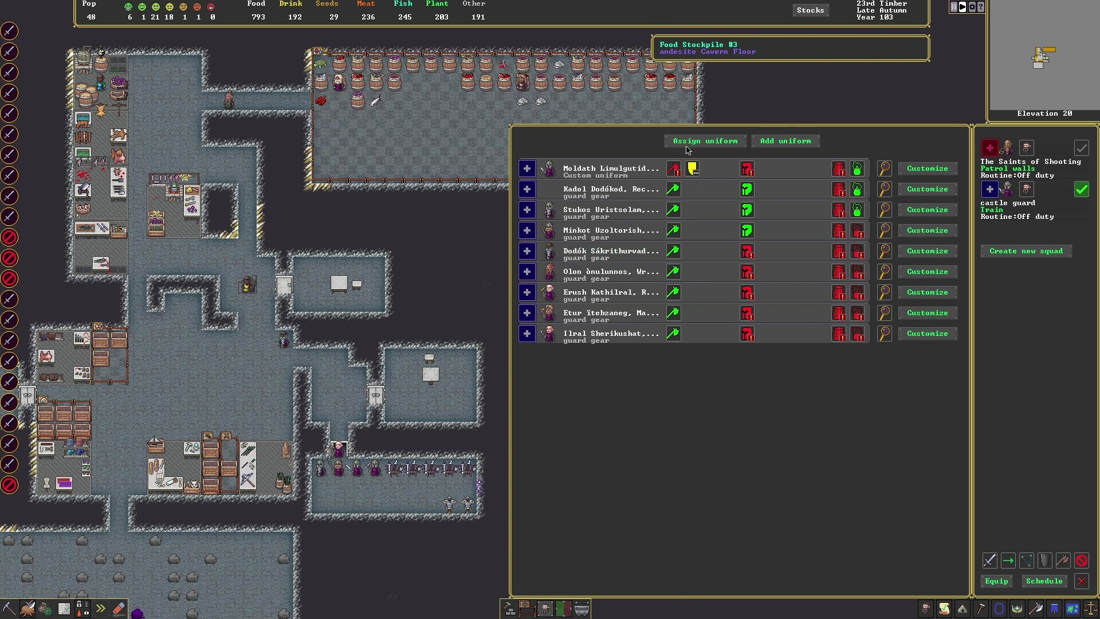This screenshot has height=619, width=1100.
Task: Select the sword attack order icon
Action: point(989,561)
